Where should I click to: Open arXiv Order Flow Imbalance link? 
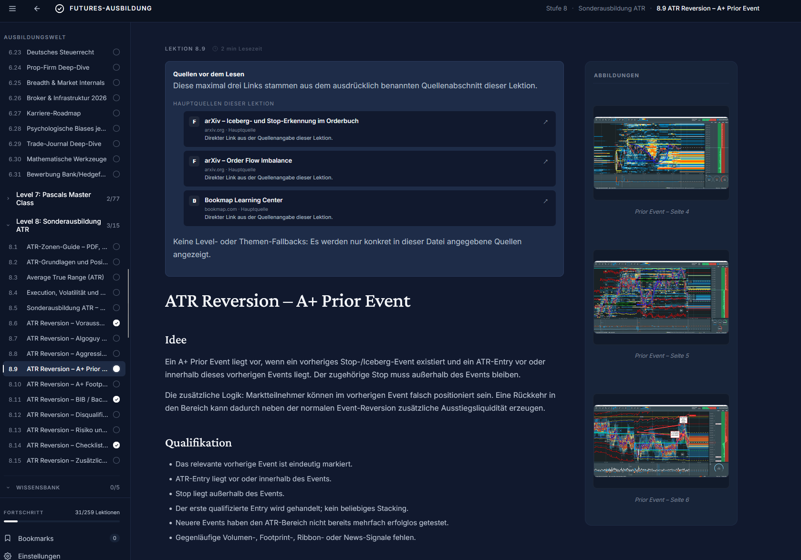(x=369, y=168)
